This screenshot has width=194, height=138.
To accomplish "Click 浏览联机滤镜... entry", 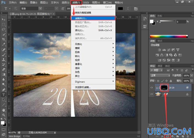I will [x=93, y=87].
